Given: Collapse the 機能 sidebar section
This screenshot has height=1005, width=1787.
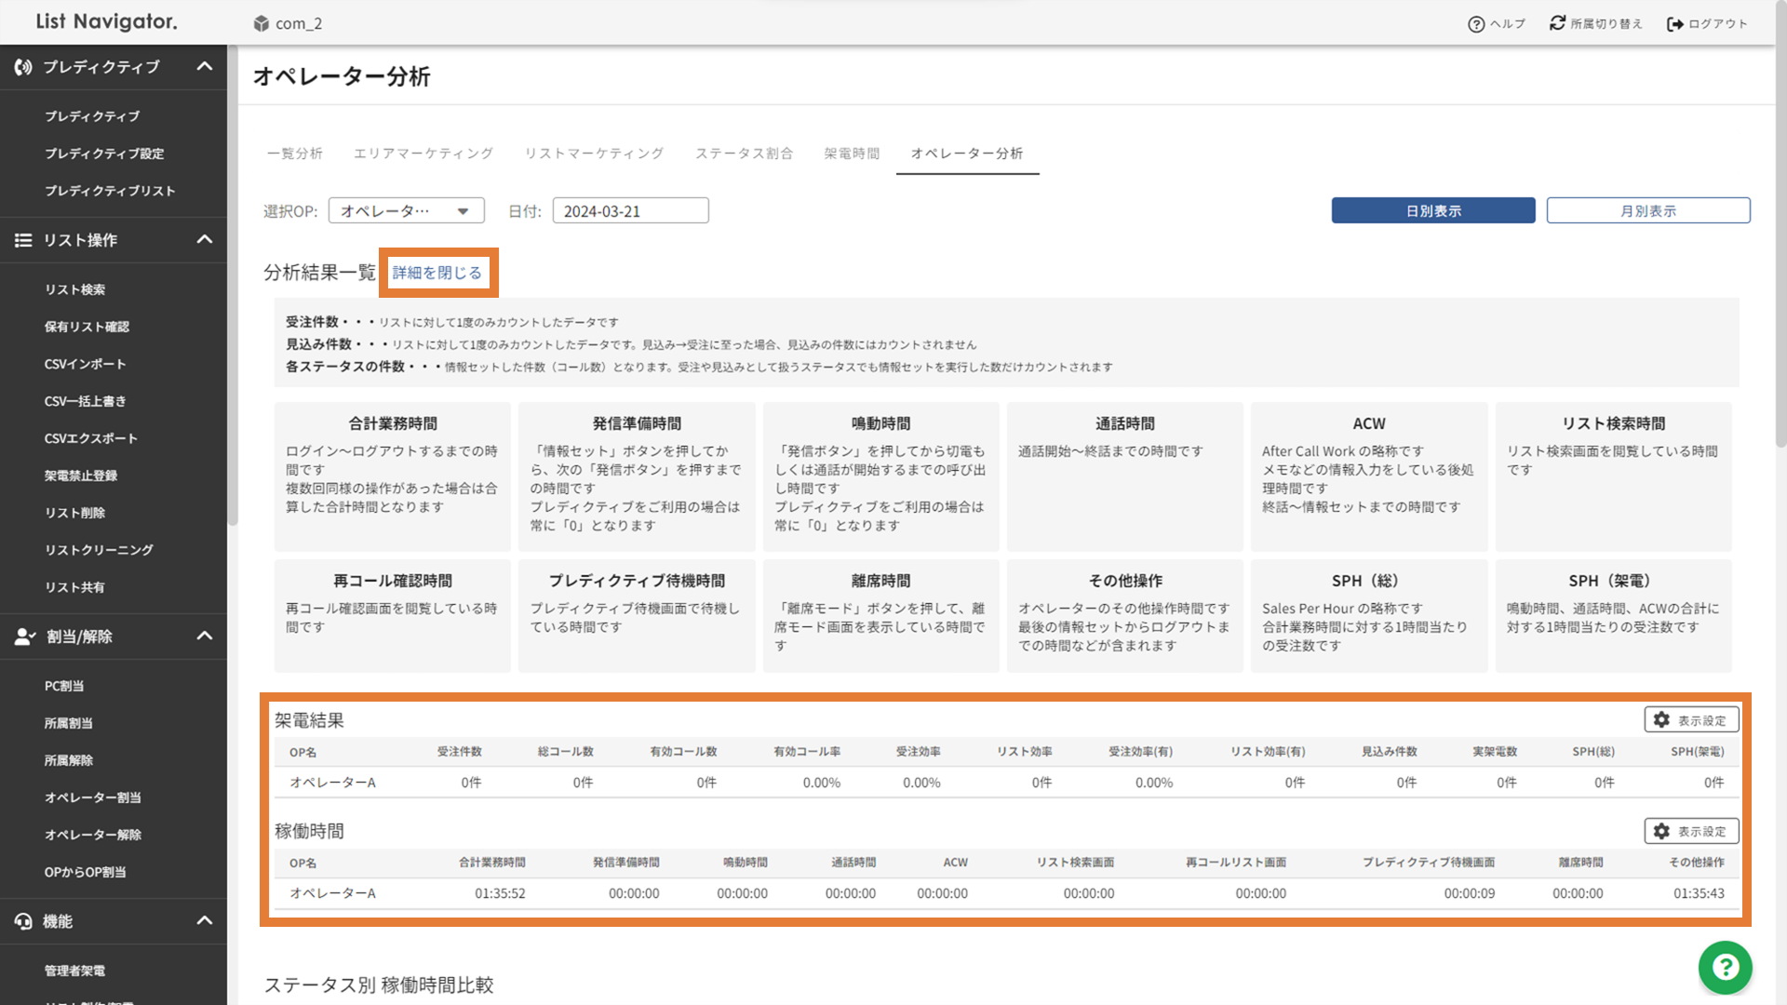Looking at the screenshot, I should tap(205, 921).
